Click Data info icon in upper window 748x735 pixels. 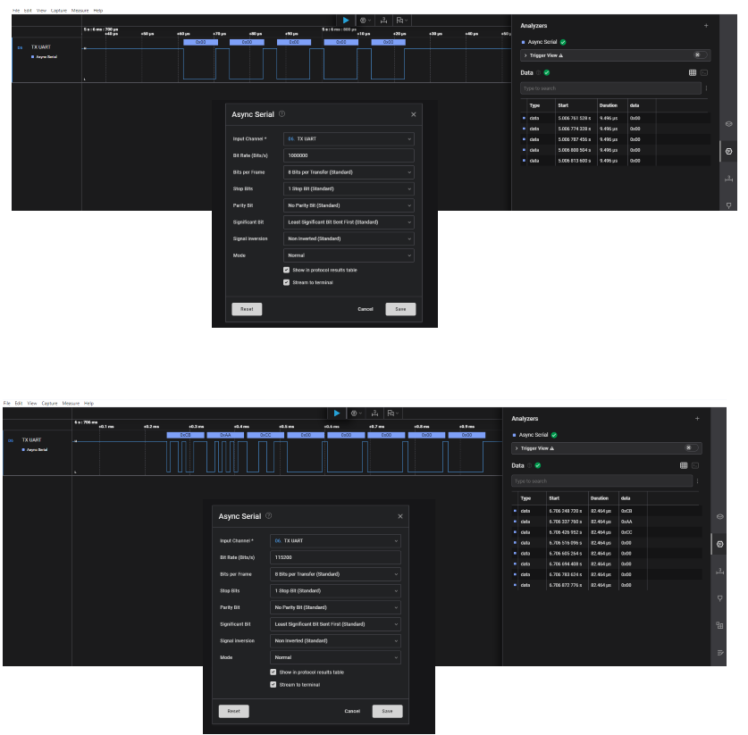click(x=538, y=73)
